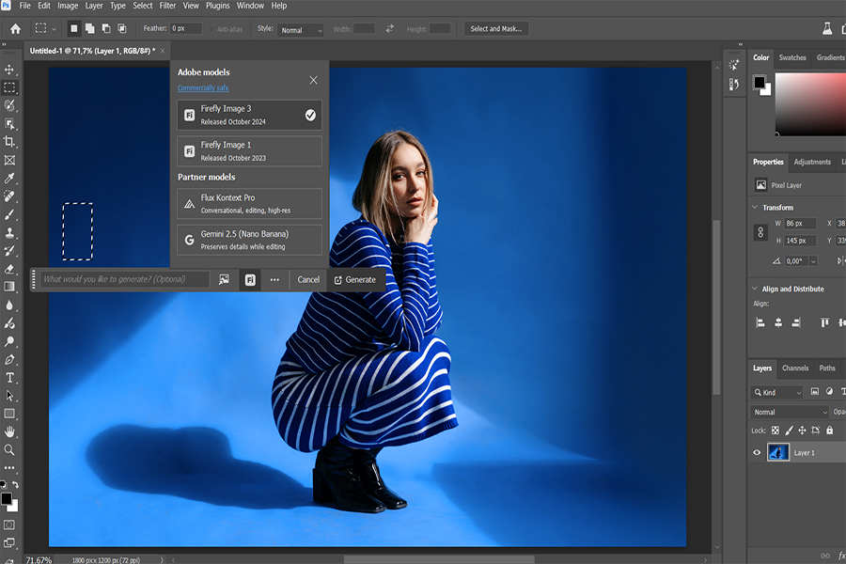Select the Clone Stamp tool

click(x=9, y=233)
